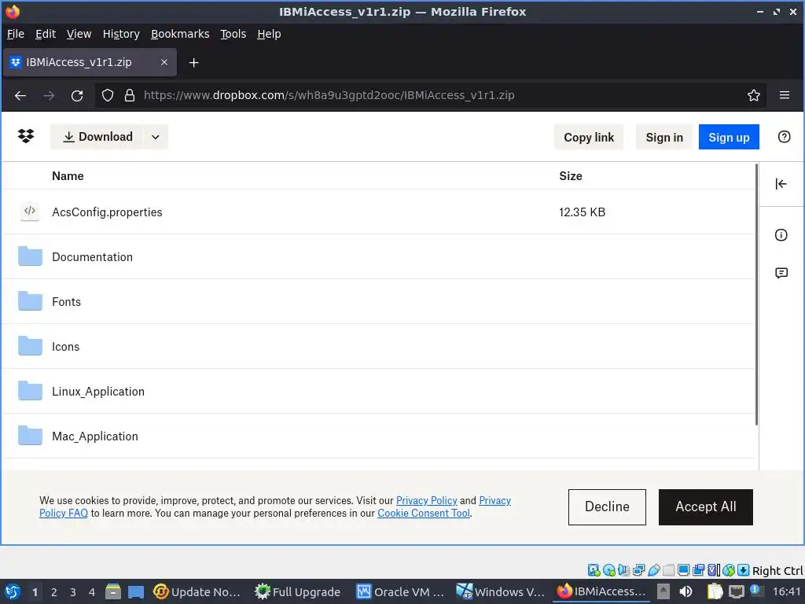Reload the current Dropbox page
Viewport: 805px width, 604px height.
pos(77,95)
